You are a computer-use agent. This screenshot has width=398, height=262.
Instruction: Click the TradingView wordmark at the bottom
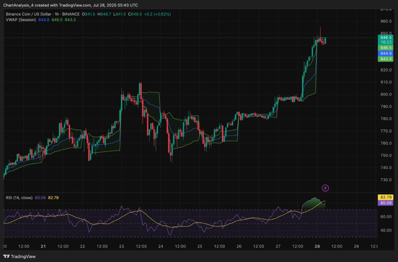point(23,256)
